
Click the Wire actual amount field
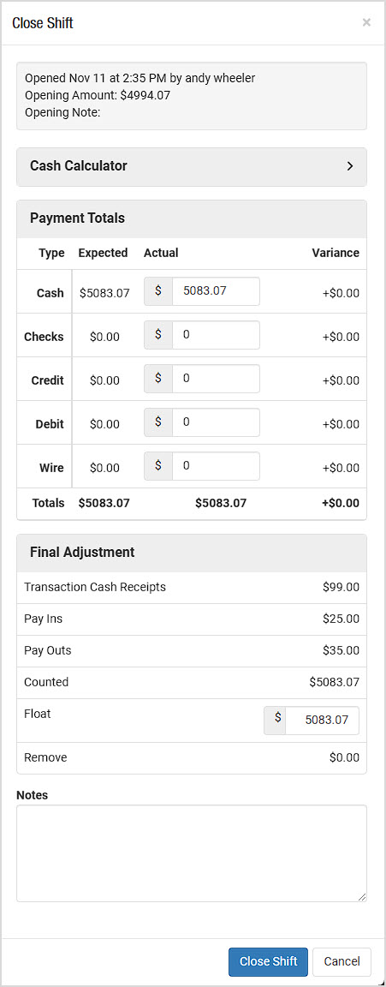tap(216, 466)
